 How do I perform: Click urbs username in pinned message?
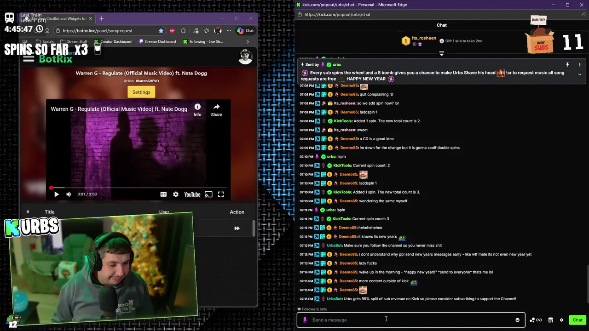coord(336,65)
